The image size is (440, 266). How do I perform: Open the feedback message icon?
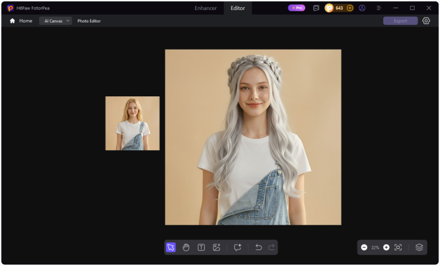pyautogui.click(x=316, y=8)
